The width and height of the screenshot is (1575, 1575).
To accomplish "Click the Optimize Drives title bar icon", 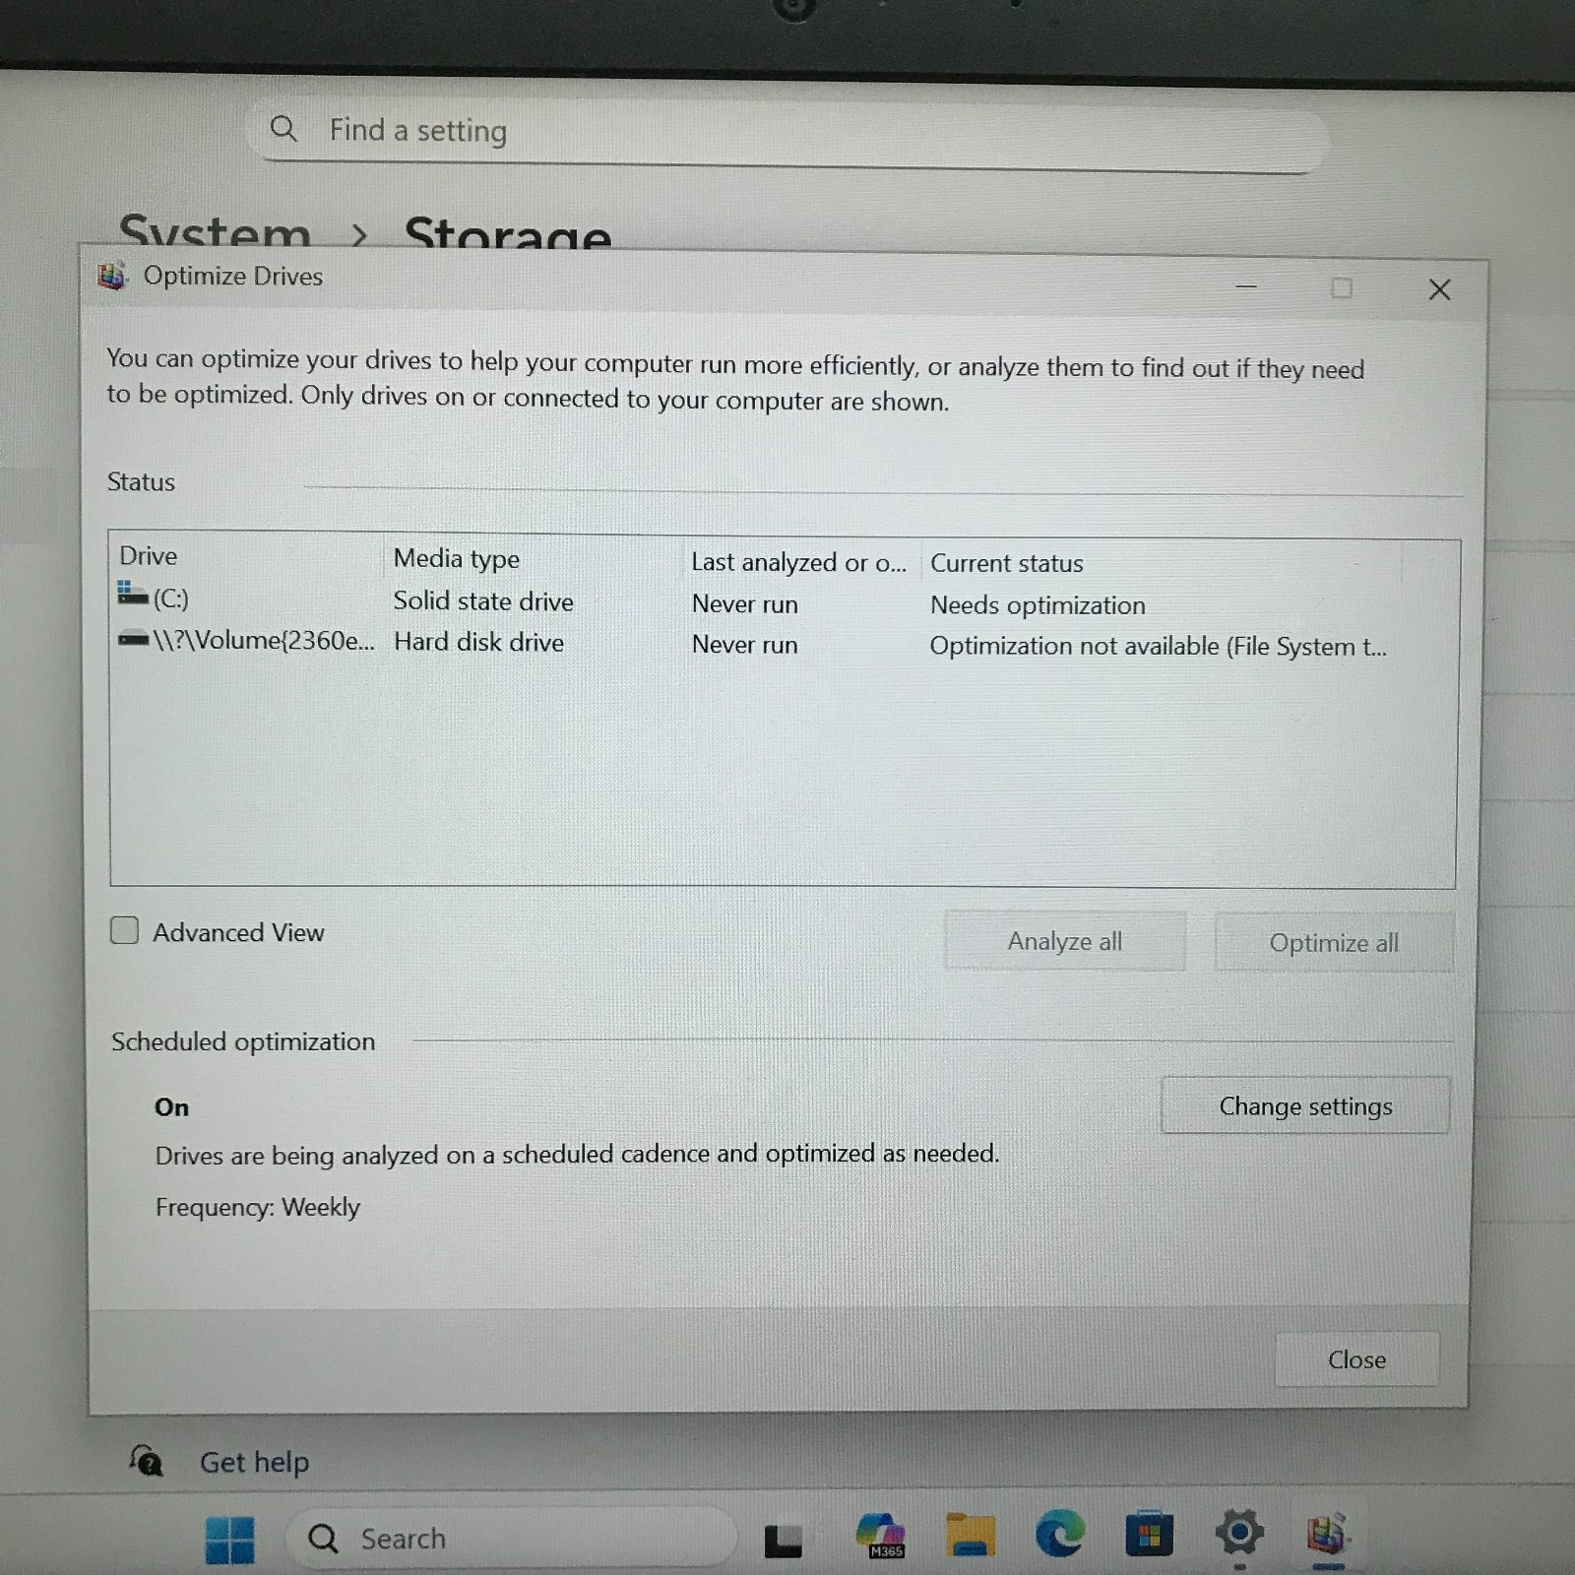I will pyautogui.click(x=112, y=276).
